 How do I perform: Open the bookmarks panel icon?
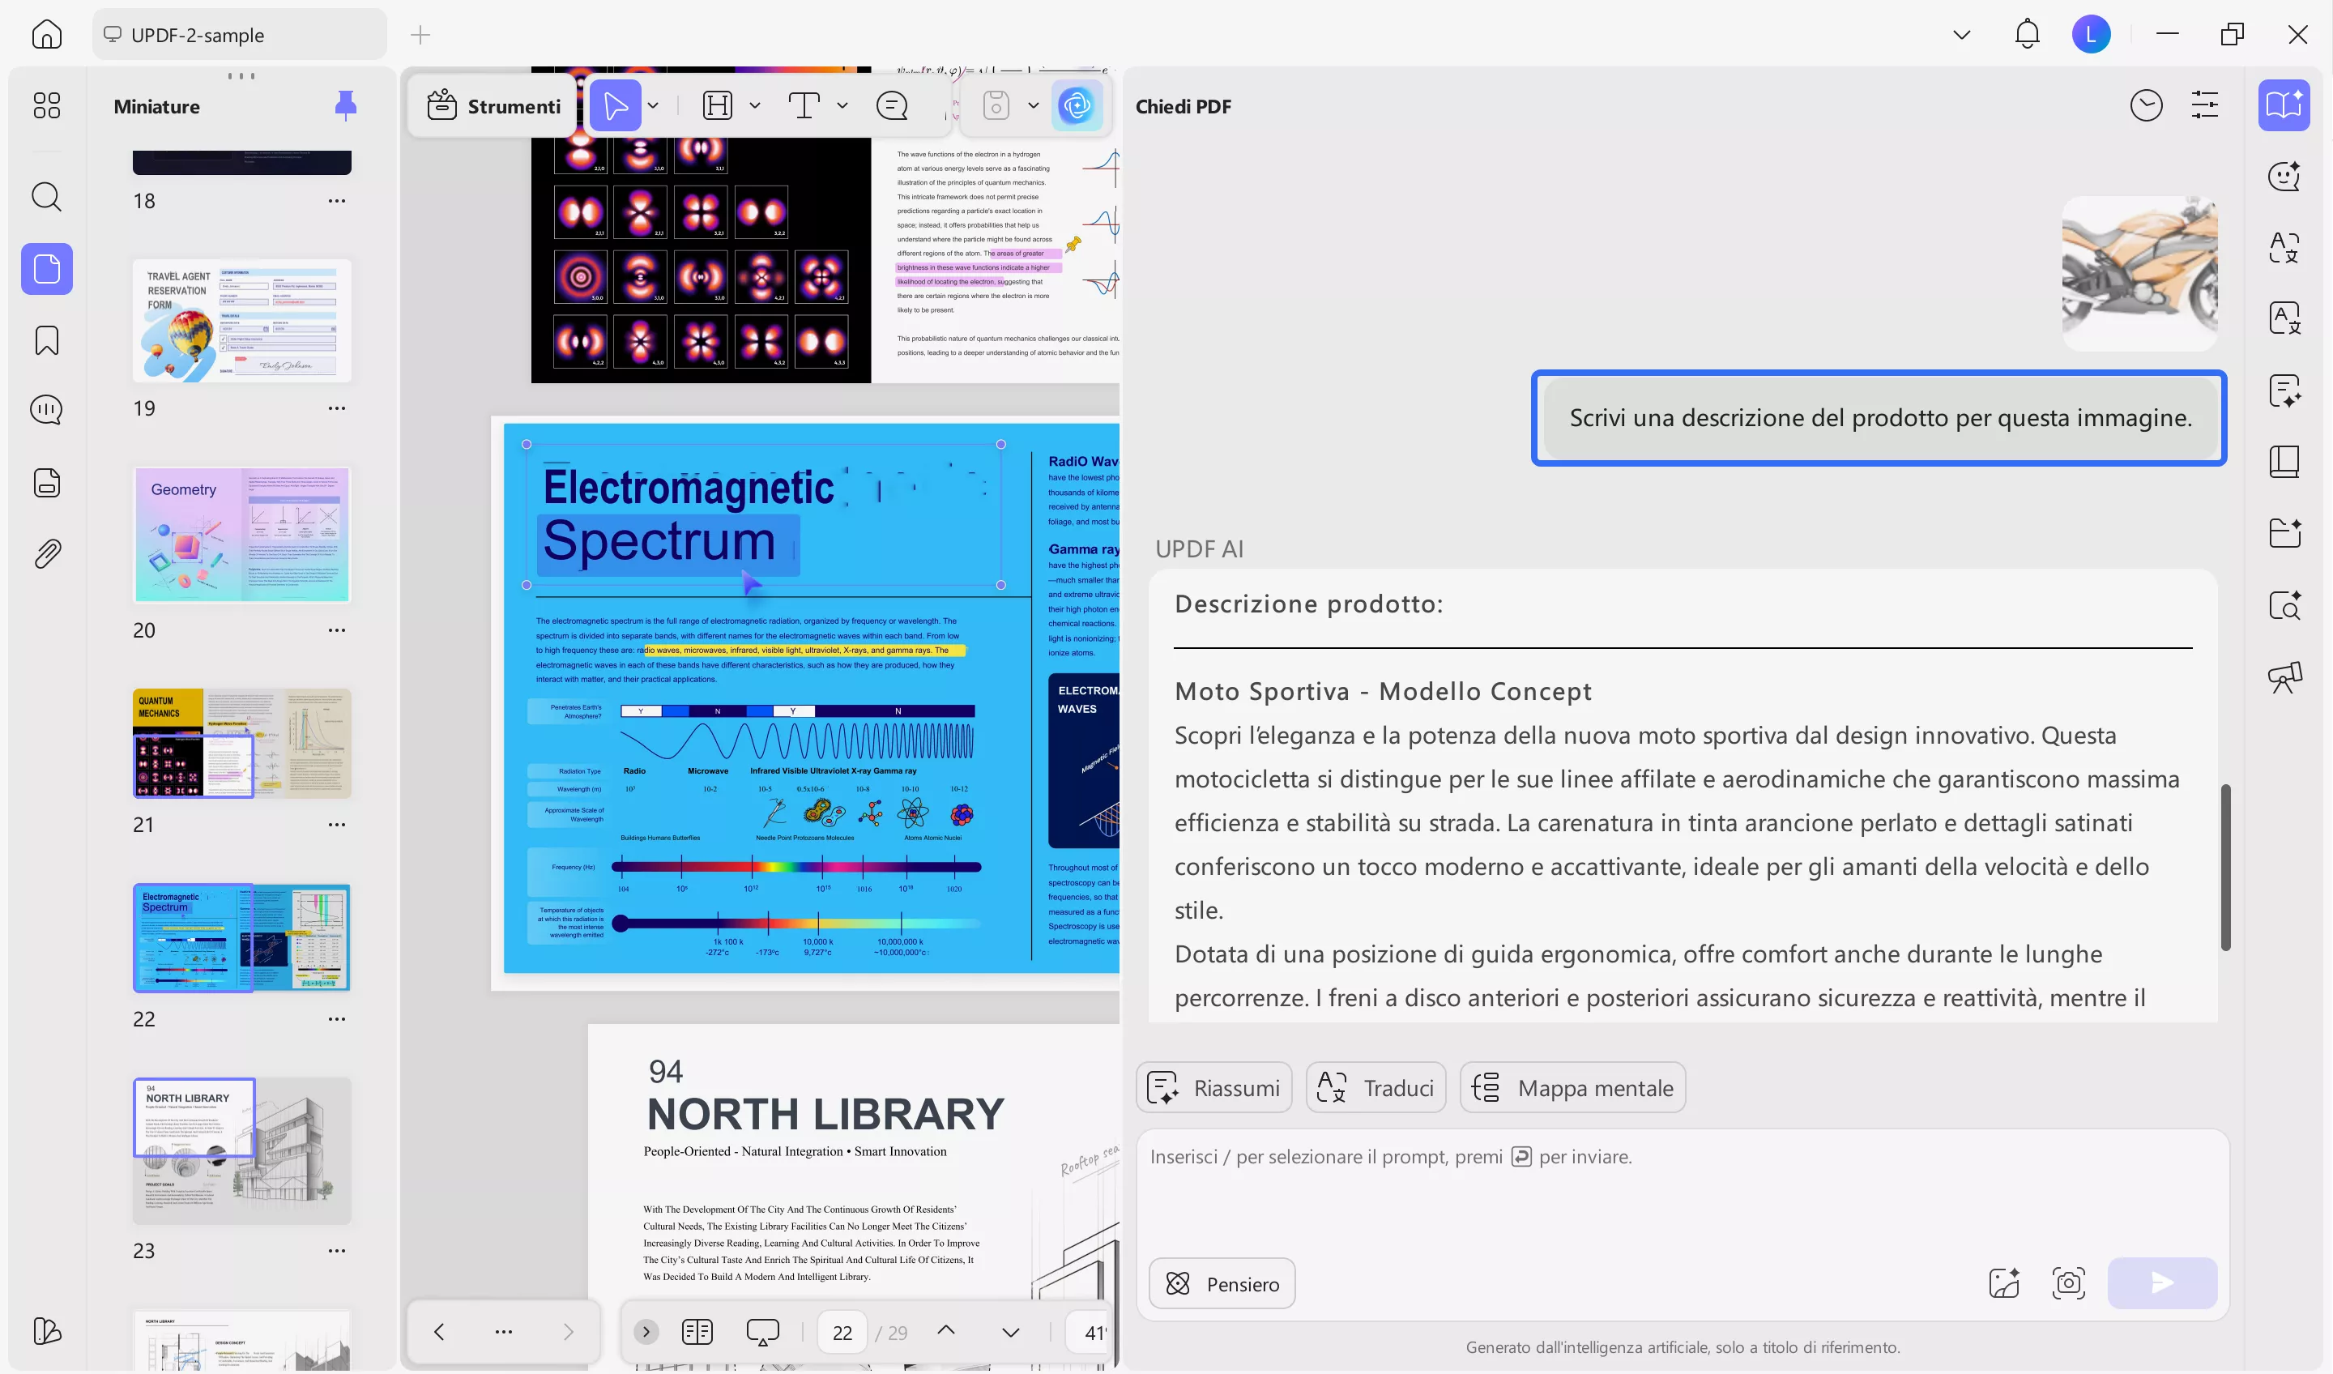point(46,339)
